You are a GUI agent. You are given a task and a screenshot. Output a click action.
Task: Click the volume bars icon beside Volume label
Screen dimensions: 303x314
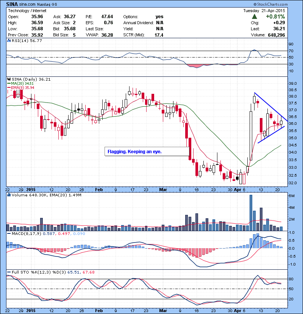pyautogui.click(x=9, y=195)
